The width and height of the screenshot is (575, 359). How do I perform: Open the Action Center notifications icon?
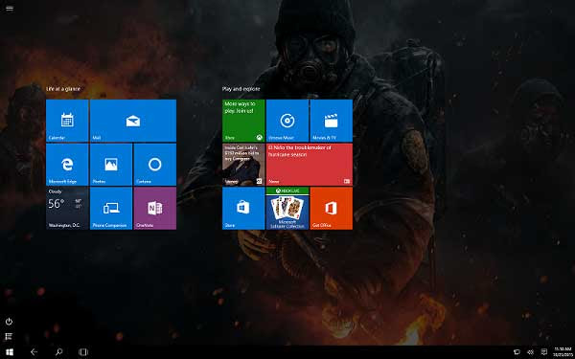(x=544, y=352)
